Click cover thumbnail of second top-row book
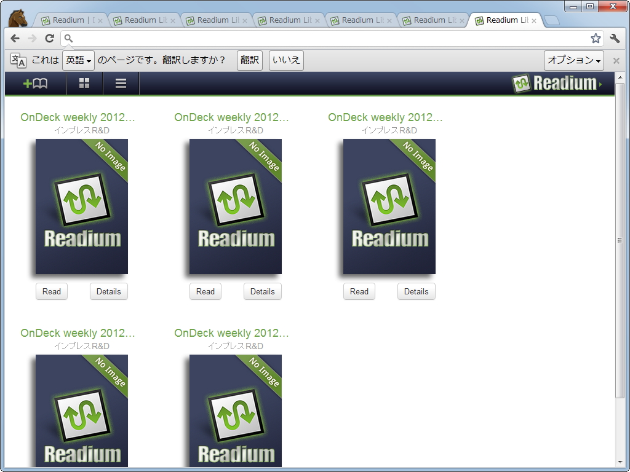The height and width of the screenshot is (472, 630). tap(236, 206)
